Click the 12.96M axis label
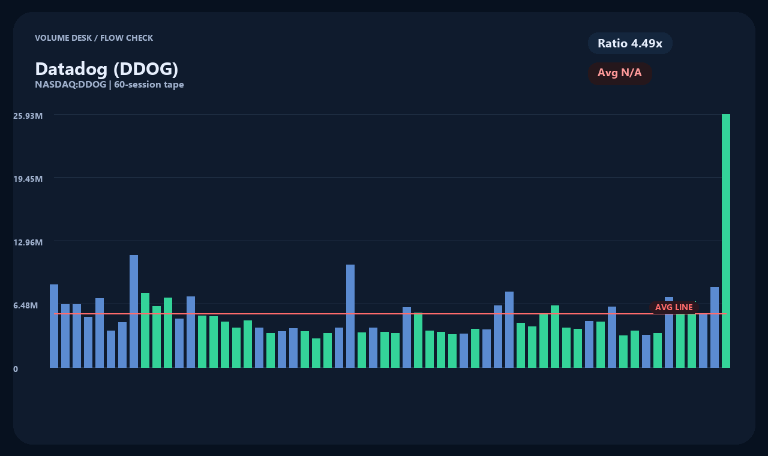Screen dimensions: 768x456 coord(28,242)
